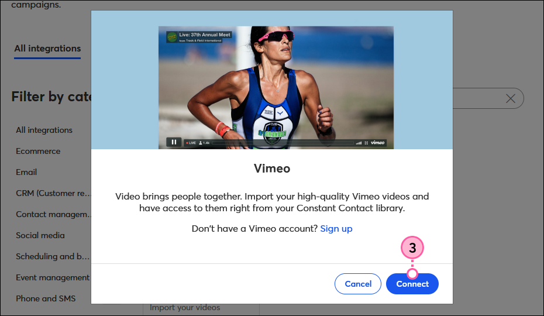Filter by Ecommerce category
Viewport: 544px width, 316px height.
point(38,151)
